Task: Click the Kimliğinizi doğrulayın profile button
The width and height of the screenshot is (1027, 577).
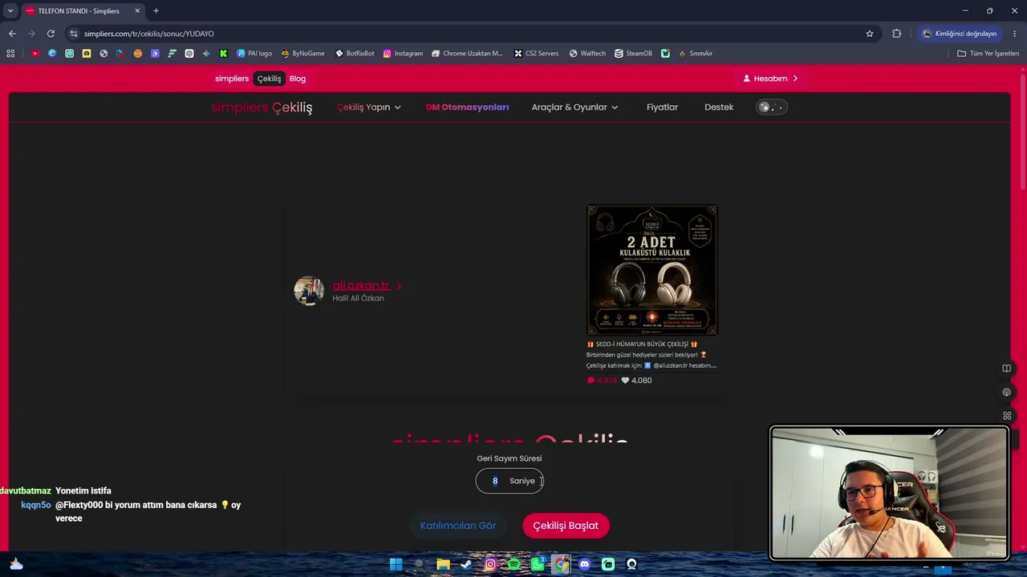Action: tap(959, 34)
